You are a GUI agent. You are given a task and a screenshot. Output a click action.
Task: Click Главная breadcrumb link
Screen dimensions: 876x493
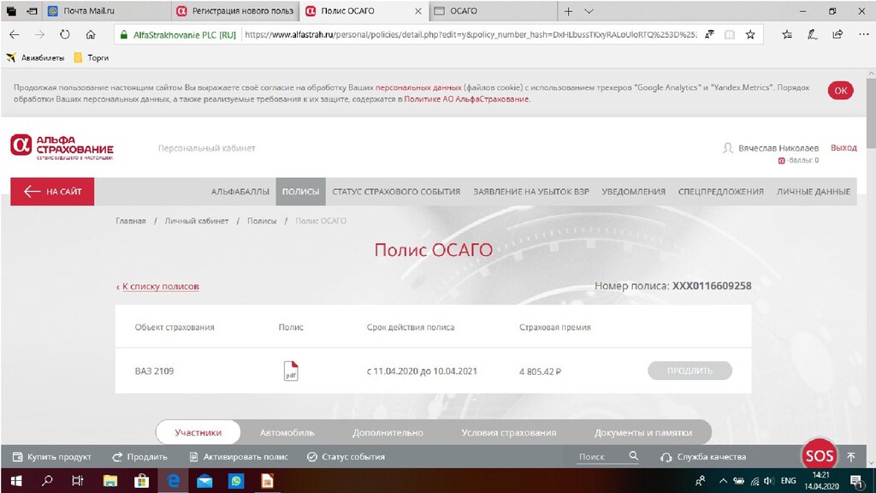click(x=131, y=221)
